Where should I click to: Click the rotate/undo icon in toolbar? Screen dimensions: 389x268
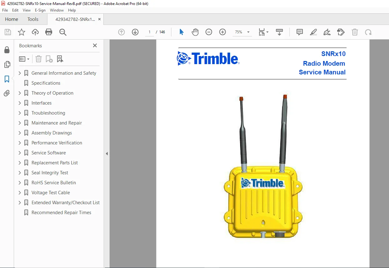point(368,32)
